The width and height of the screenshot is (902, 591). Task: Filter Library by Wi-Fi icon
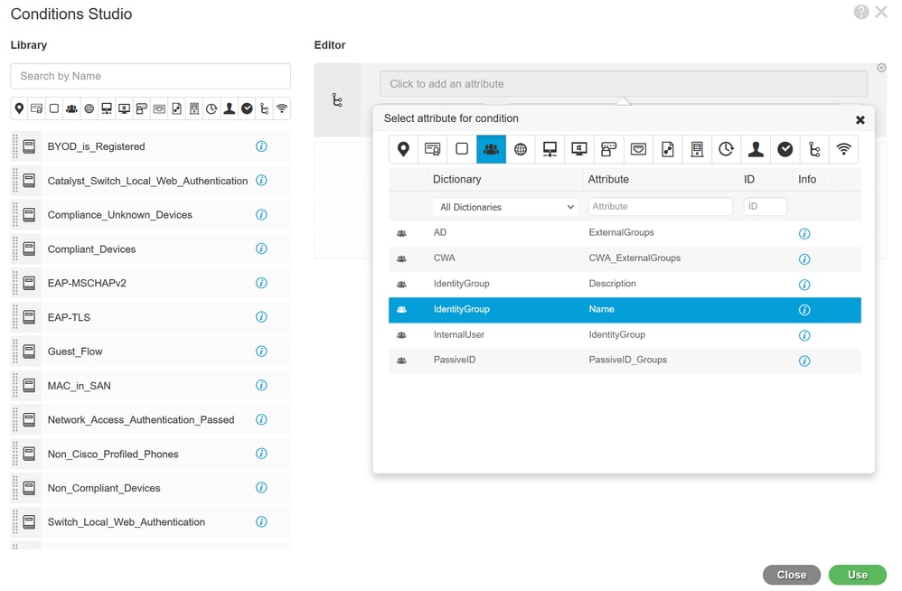(282, 108)
